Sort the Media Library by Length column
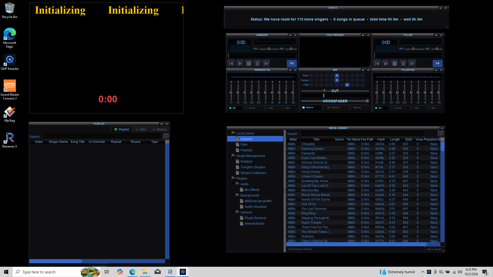 point(395,140)
